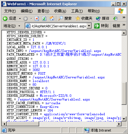Screen dimensions: 128x134
Task: Click the greyed Forward arrow icon
Action: pos(25,19)
